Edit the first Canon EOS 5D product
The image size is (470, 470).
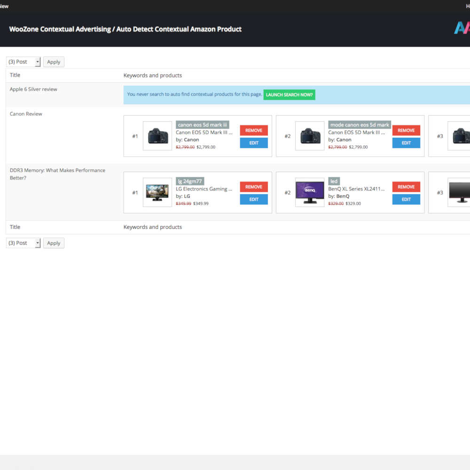[x=254, y=143]
